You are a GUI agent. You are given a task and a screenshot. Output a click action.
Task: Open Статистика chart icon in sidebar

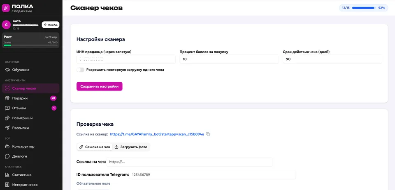pos(7,175)
